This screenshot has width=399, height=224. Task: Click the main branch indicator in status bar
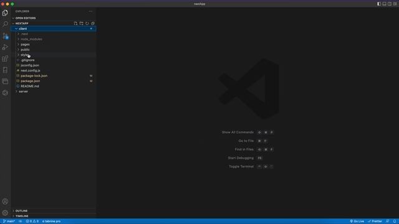coord(9,222)
